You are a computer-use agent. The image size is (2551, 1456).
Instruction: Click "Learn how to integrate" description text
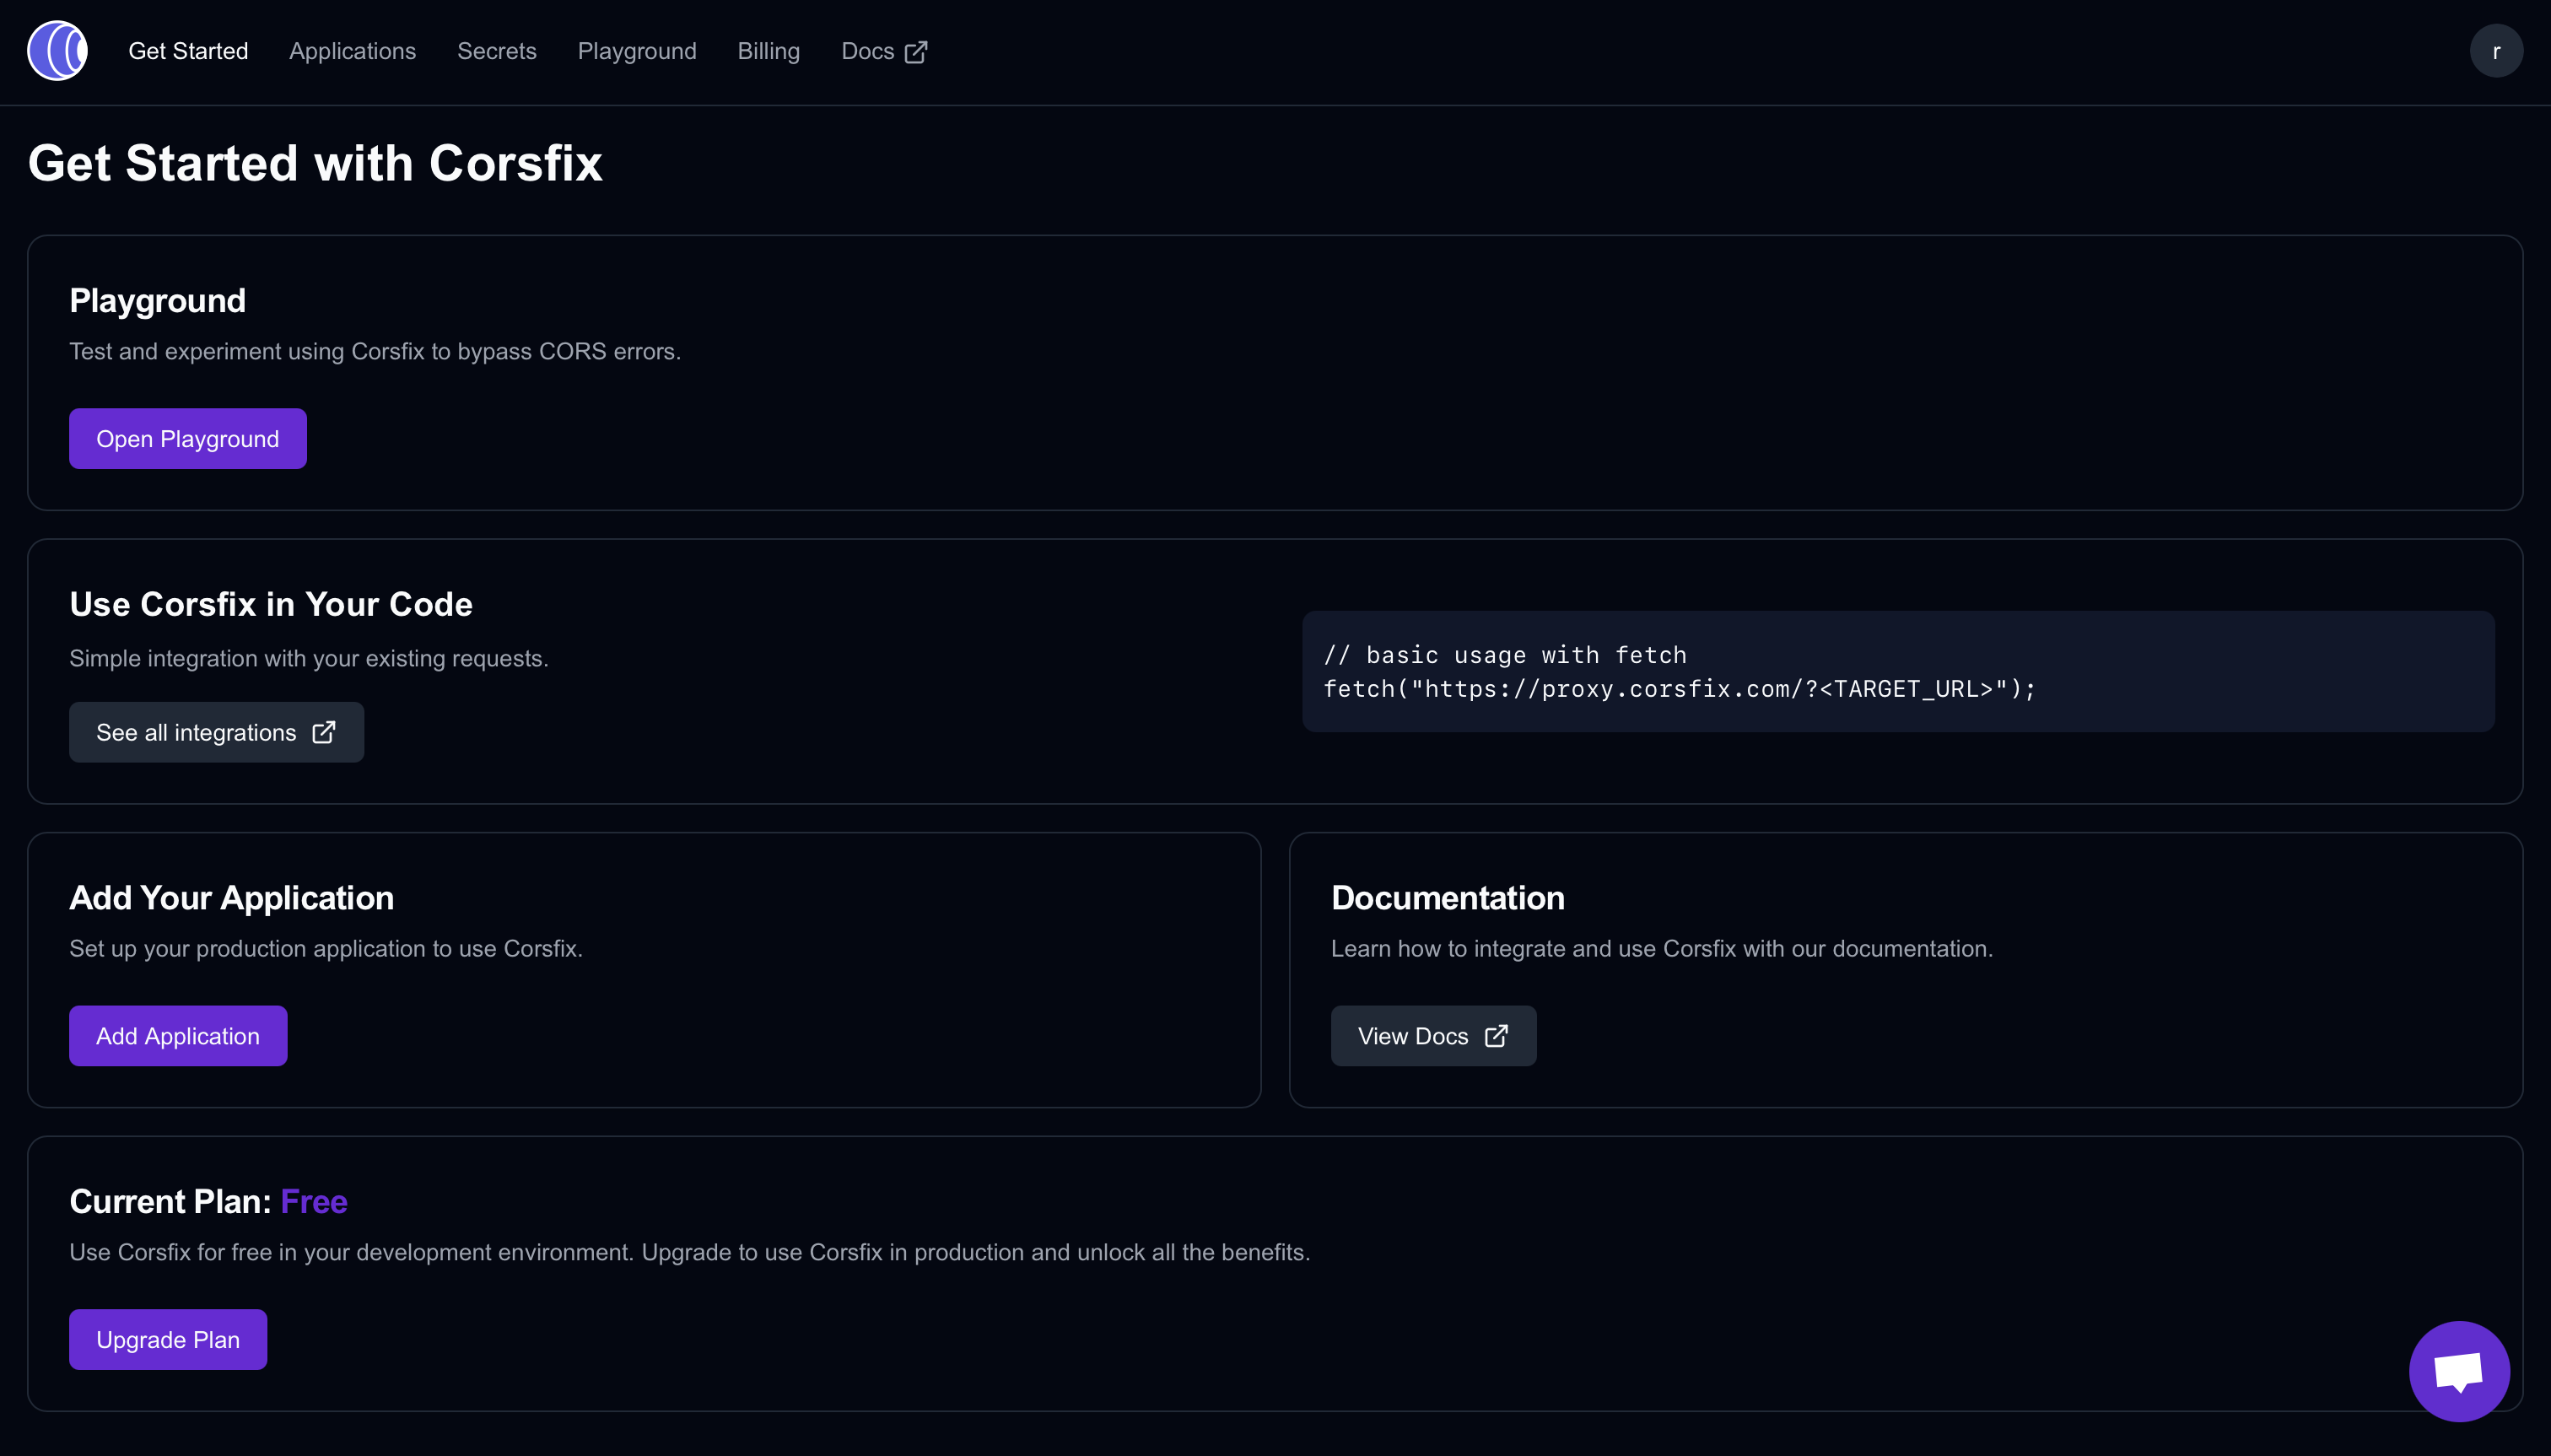pyautogui.click(x=1662, y=949)
